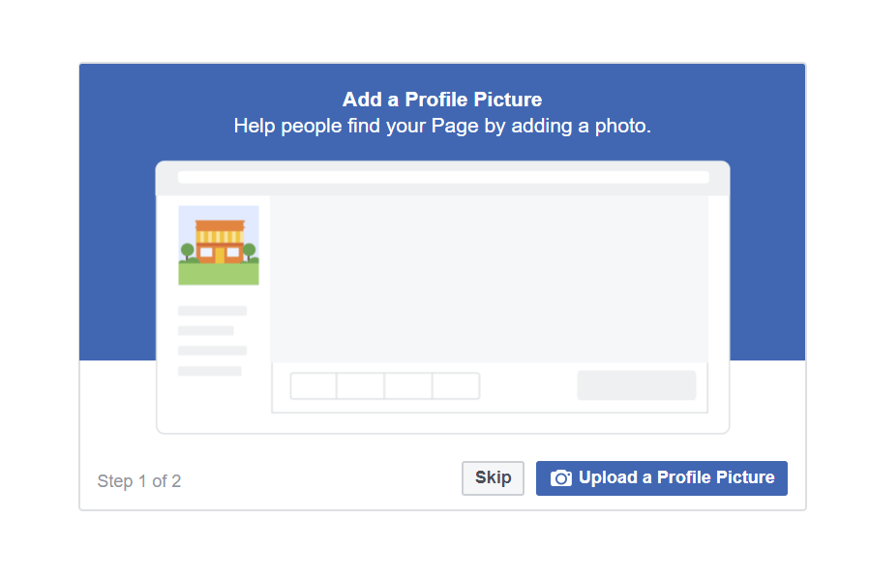The image size is (869, 576).
Task: Click the Add a Profile Picture heading
Action: point(442,100)
